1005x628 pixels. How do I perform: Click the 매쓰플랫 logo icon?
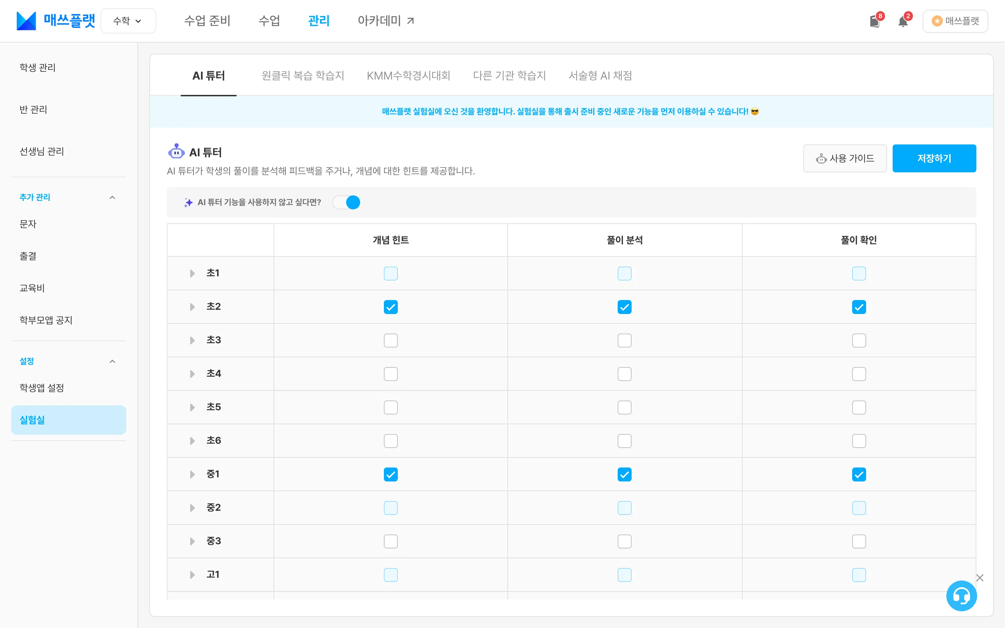26,21
